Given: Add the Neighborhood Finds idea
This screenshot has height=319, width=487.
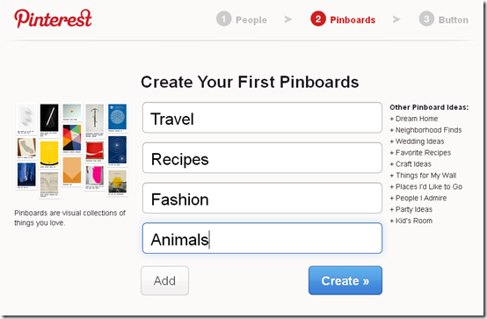Looking at the screenshot, I should 425,130.
